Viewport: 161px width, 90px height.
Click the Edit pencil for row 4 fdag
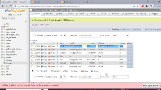(36, 56)
